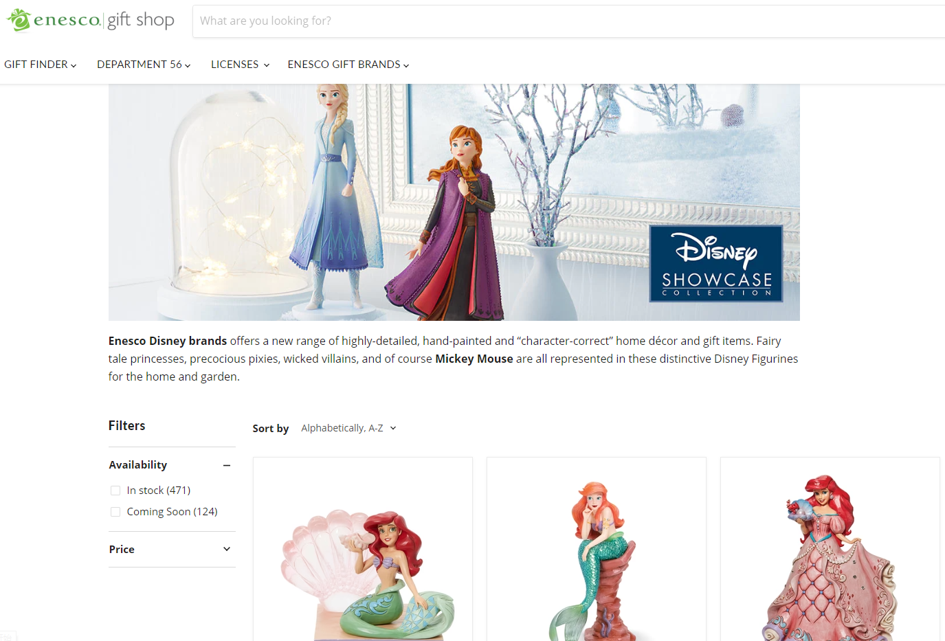Expand the Licenses menu
Screen dimensions: 945x641
tap(240, 65)
